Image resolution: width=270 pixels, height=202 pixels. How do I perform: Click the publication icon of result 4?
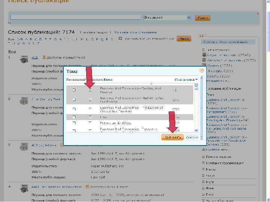pyautogui.click(x=24, y=188)
